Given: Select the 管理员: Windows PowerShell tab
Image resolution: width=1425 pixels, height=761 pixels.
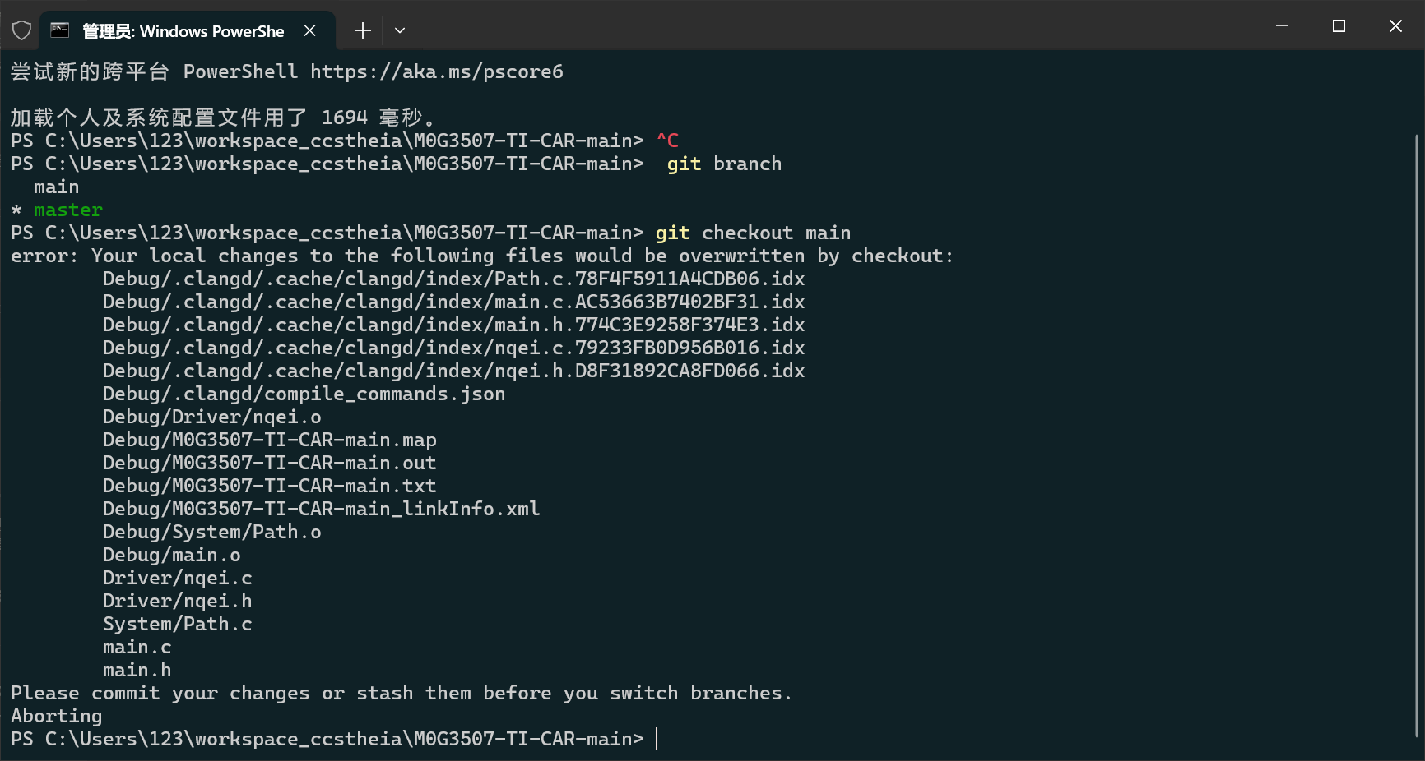Looking at the screenshot, I should pos(183,31).
